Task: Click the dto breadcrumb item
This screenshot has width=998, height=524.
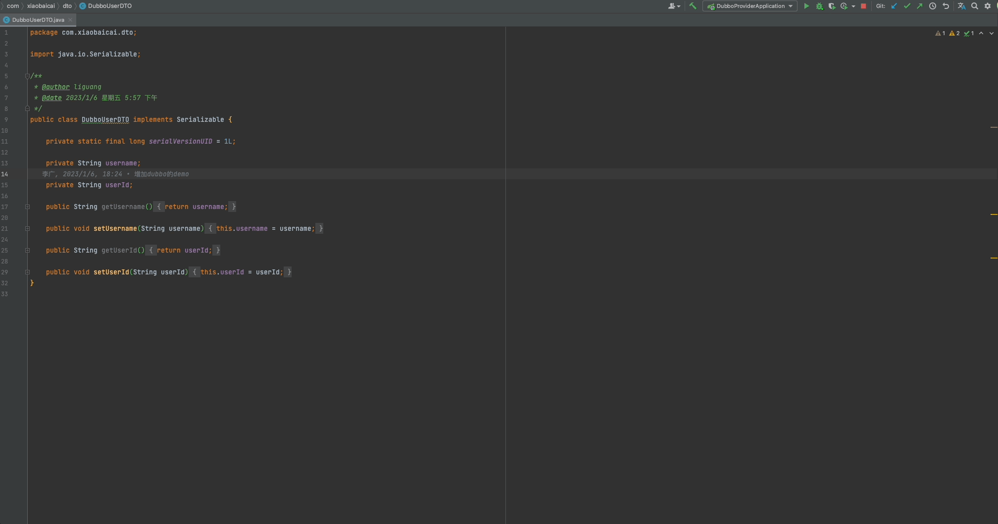Action: point(67,6)
